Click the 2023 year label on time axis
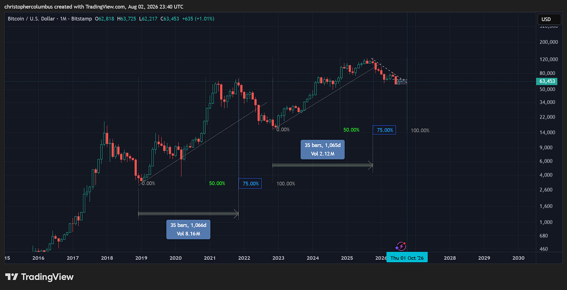Screen dimensions: 567x290 (278, 258)
